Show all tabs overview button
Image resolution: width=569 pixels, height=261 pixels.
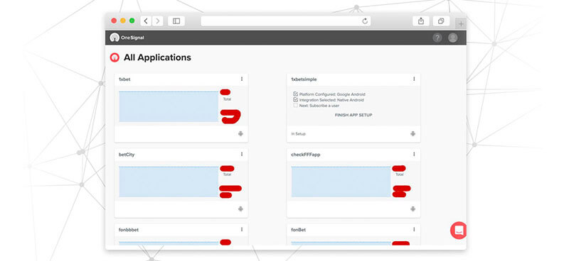[441, 21]
